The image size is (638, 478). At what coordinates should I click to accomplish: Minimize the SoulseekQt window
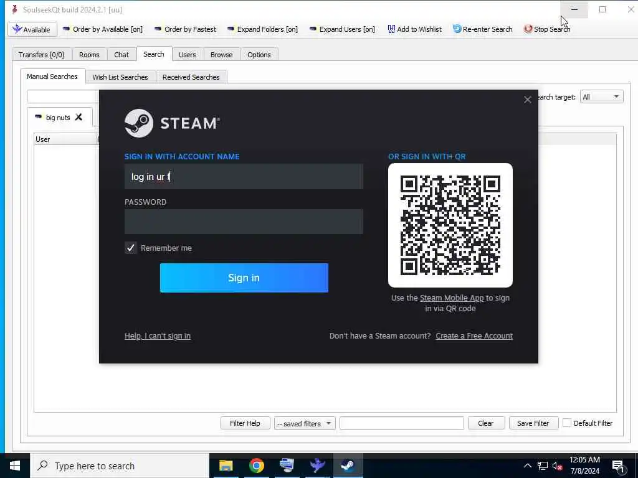(x=574, y=9)
